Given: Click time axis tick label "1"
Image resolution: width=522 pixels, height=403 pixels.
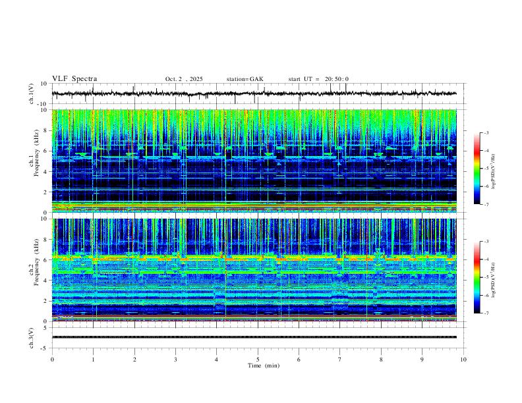Looking at the screenshot, I should (x=93, y=360).
